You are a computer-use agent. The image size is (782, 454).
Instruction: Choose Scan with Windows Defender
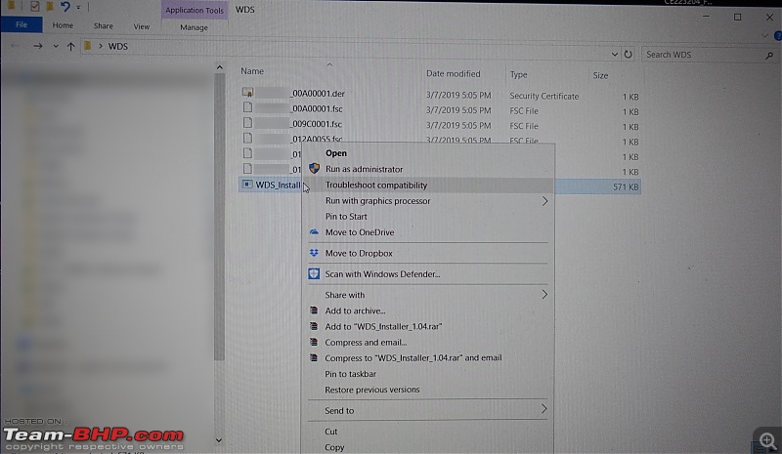click(x=382, y=274)
